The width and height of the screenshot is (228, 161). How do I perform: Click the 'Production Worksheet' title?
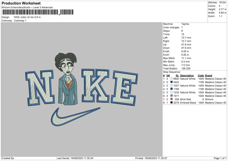(21, 3)
